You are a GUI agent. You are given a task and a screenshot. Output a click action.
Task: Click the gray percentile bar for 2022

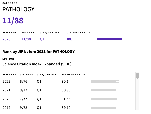tap(105, 82)
